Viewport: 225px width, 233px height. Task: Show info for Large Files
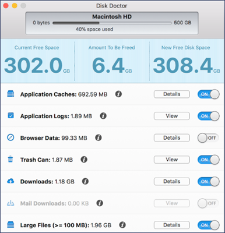pyautogui.click(x=122, y=225)
